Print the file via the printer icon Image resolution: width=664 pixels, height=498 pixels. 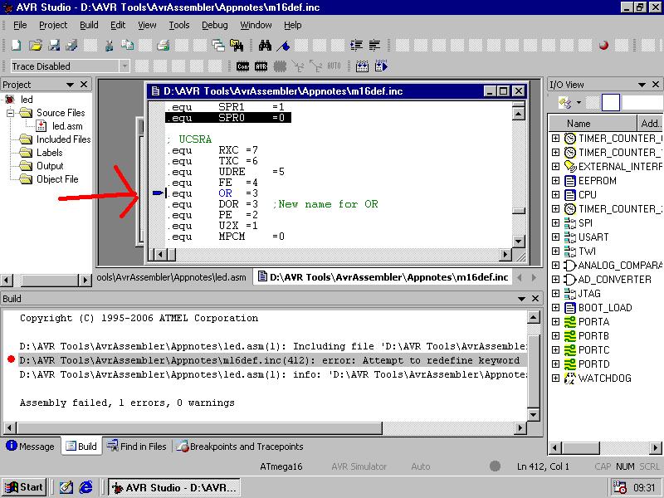[163, 45]
